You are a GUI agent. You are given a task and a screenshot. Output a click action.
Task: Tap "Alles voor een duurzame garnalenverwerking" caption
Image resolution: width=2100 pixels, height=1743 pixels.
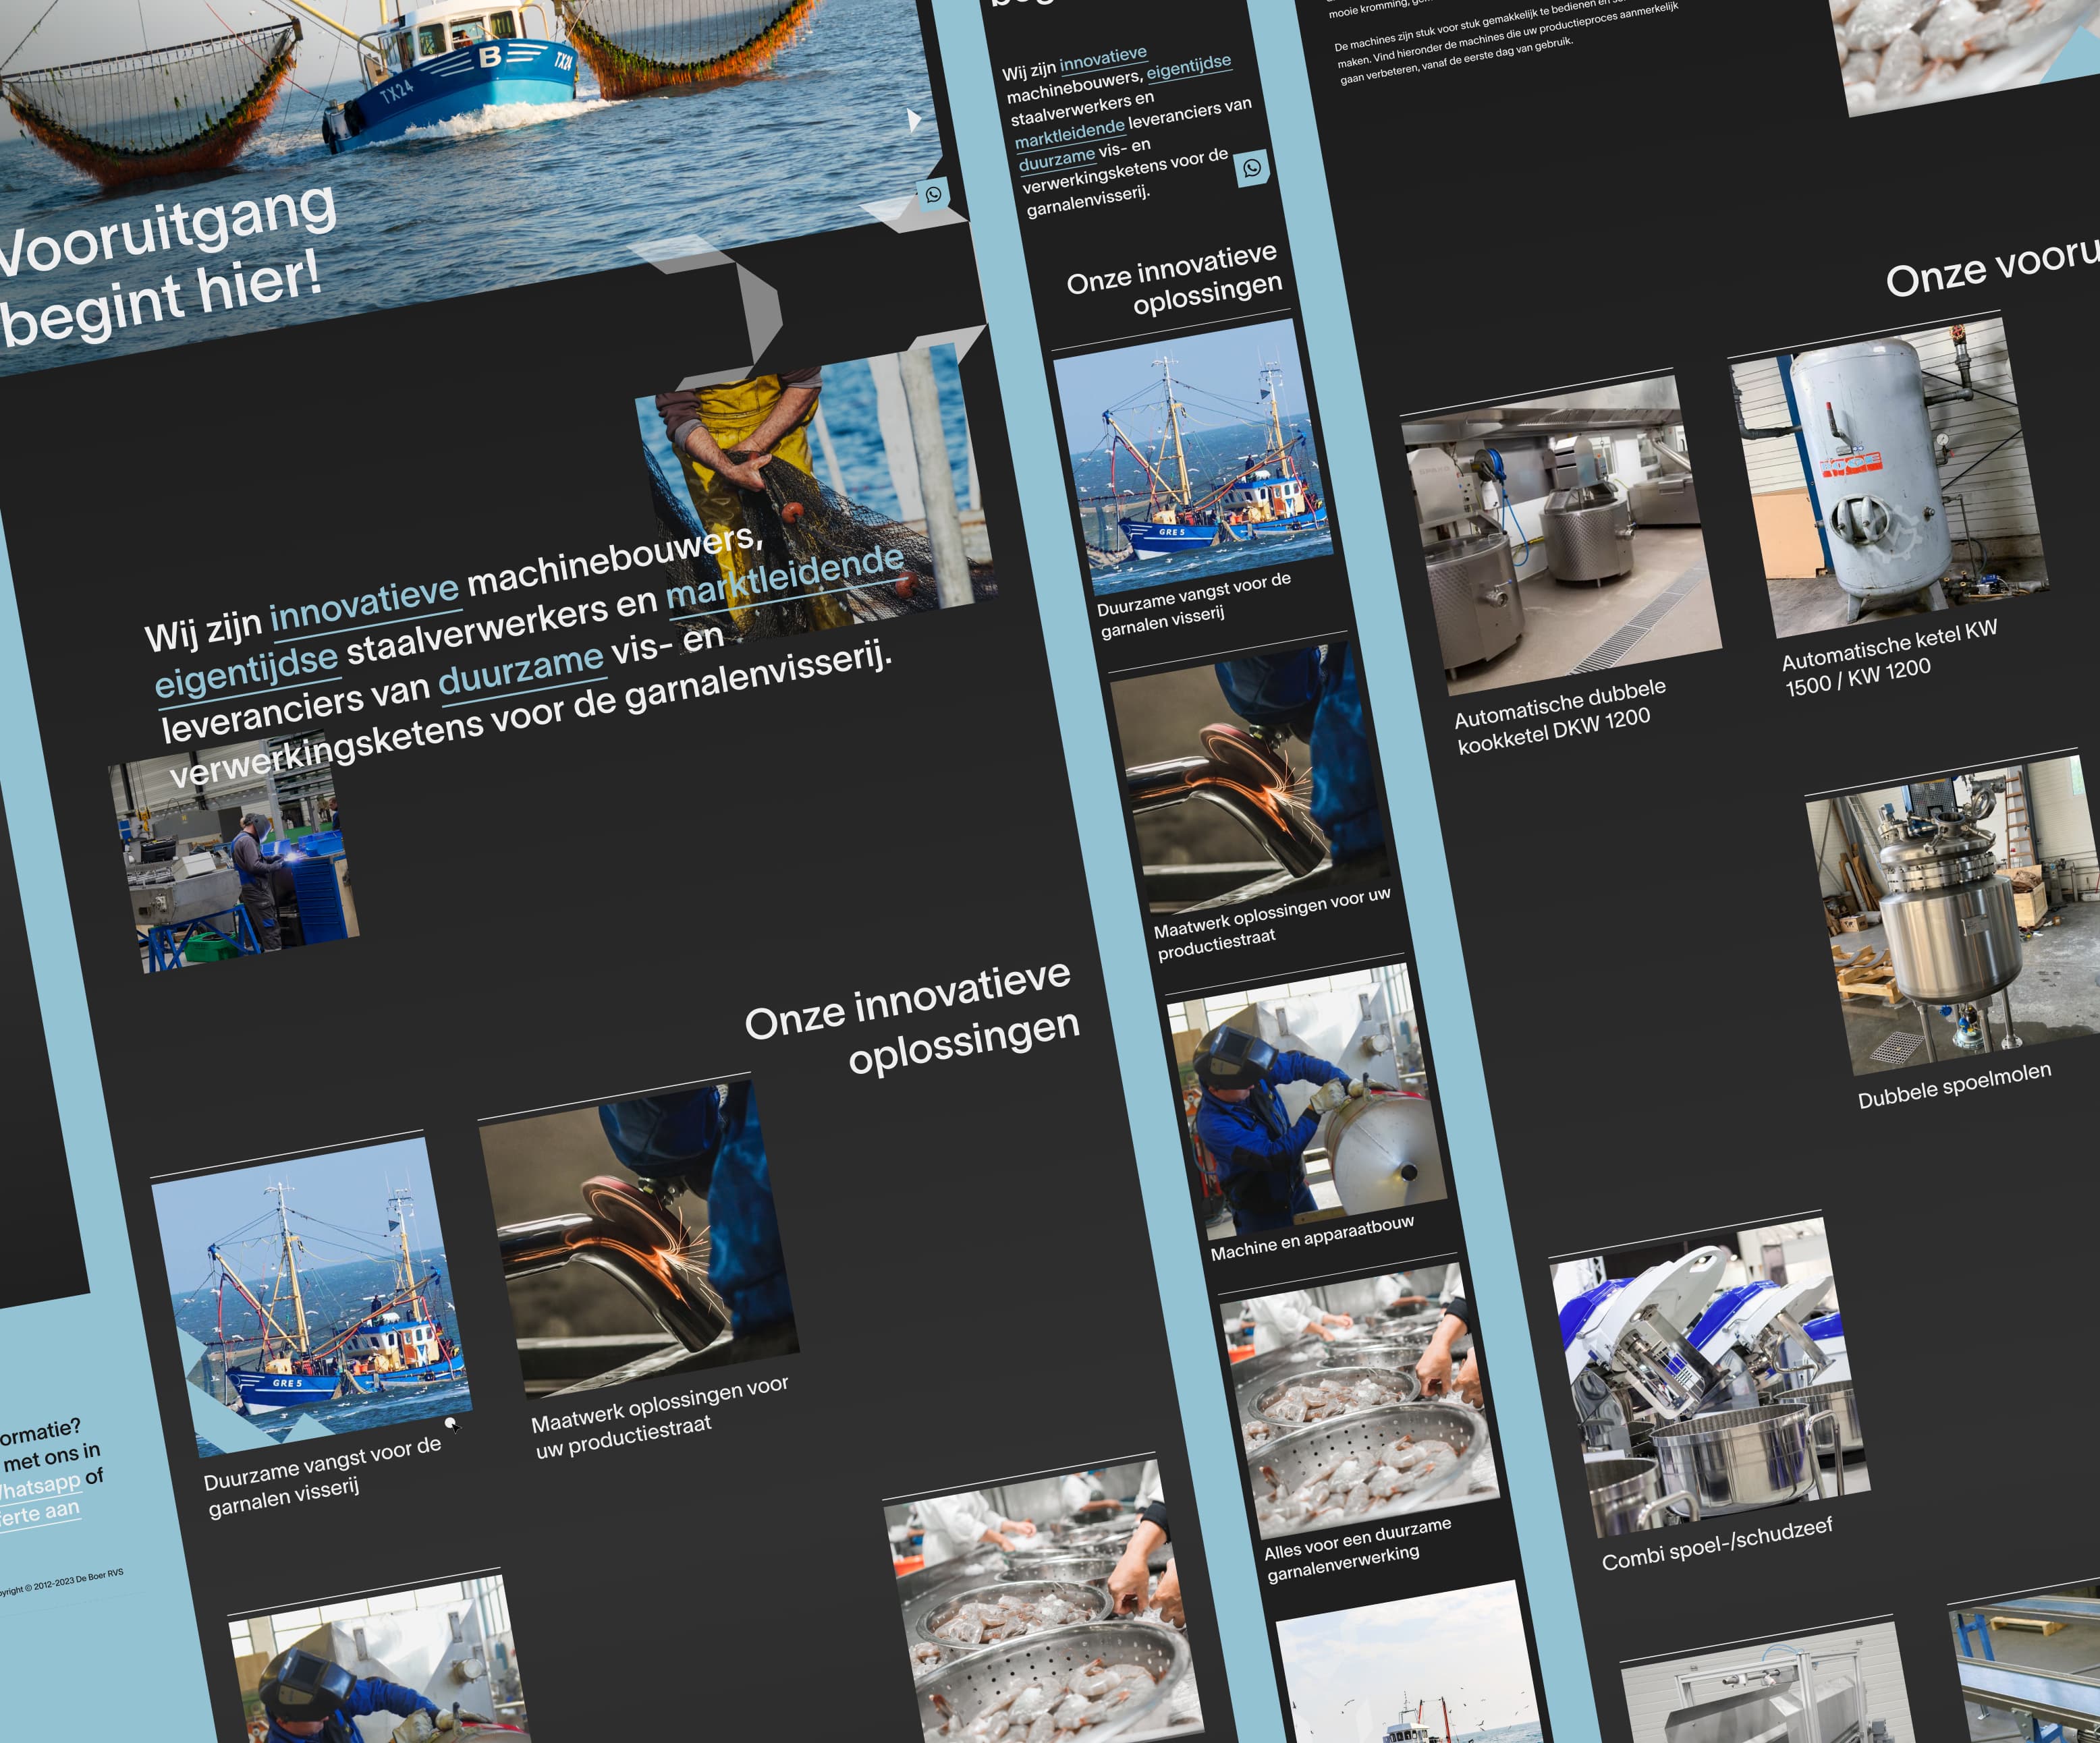1358,1550
